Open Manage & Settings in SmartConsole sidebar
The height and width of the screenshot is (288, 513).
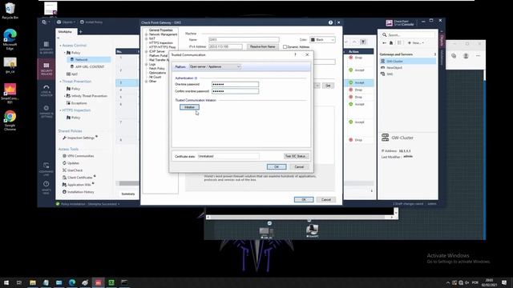pyautogui.click(x=46, y=111)
